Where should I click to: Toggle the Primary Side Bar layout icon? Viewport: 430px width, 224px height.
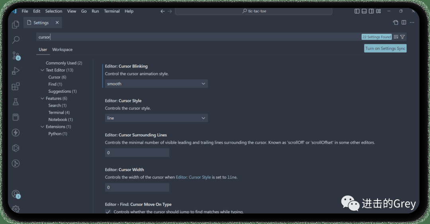tap(357, 11)
